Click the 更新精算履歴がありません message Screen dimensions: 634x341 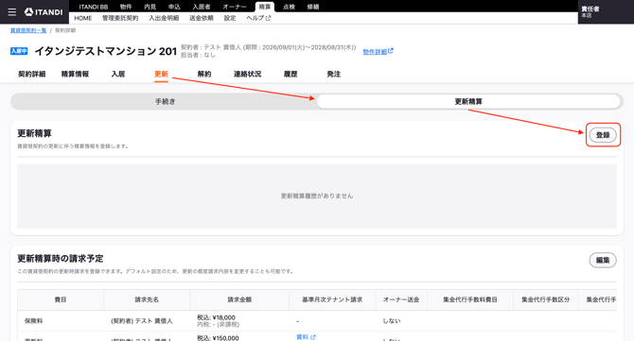[x=317, y=196]
